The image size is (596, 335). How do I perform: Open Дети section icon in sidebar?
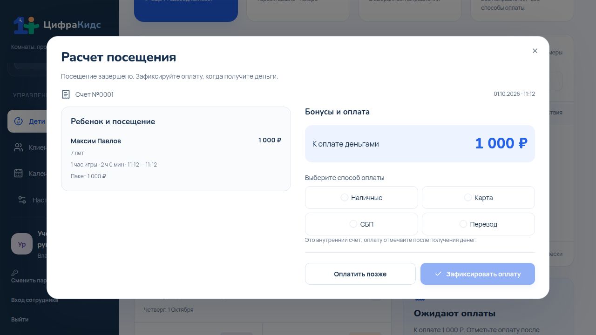(19, 121)
